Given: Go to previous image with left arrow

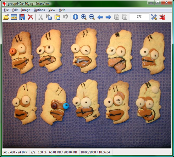Looking at the screenshot, I should pos(100,17).
